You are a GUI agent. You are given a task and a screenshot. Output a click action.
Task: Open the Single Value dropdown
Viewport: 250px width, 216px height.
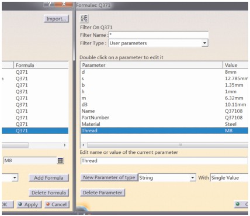coord(229,178)
